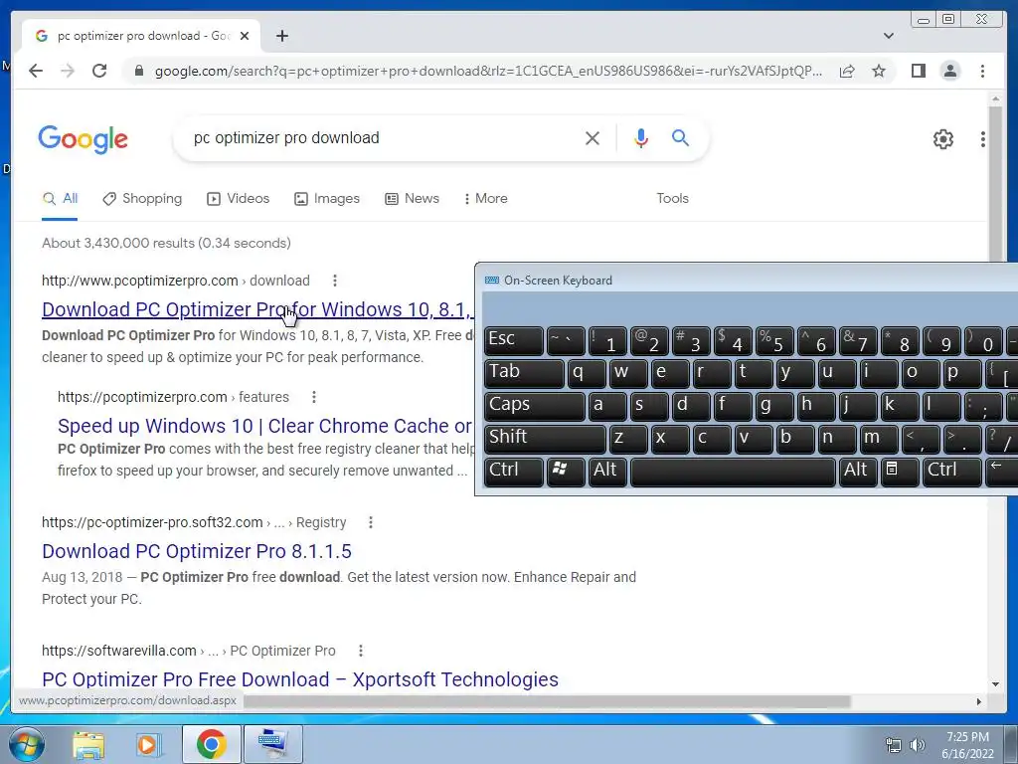
Task: Click the blue magnifier search button
Action: pyautogui.click(x=680, y=137)
